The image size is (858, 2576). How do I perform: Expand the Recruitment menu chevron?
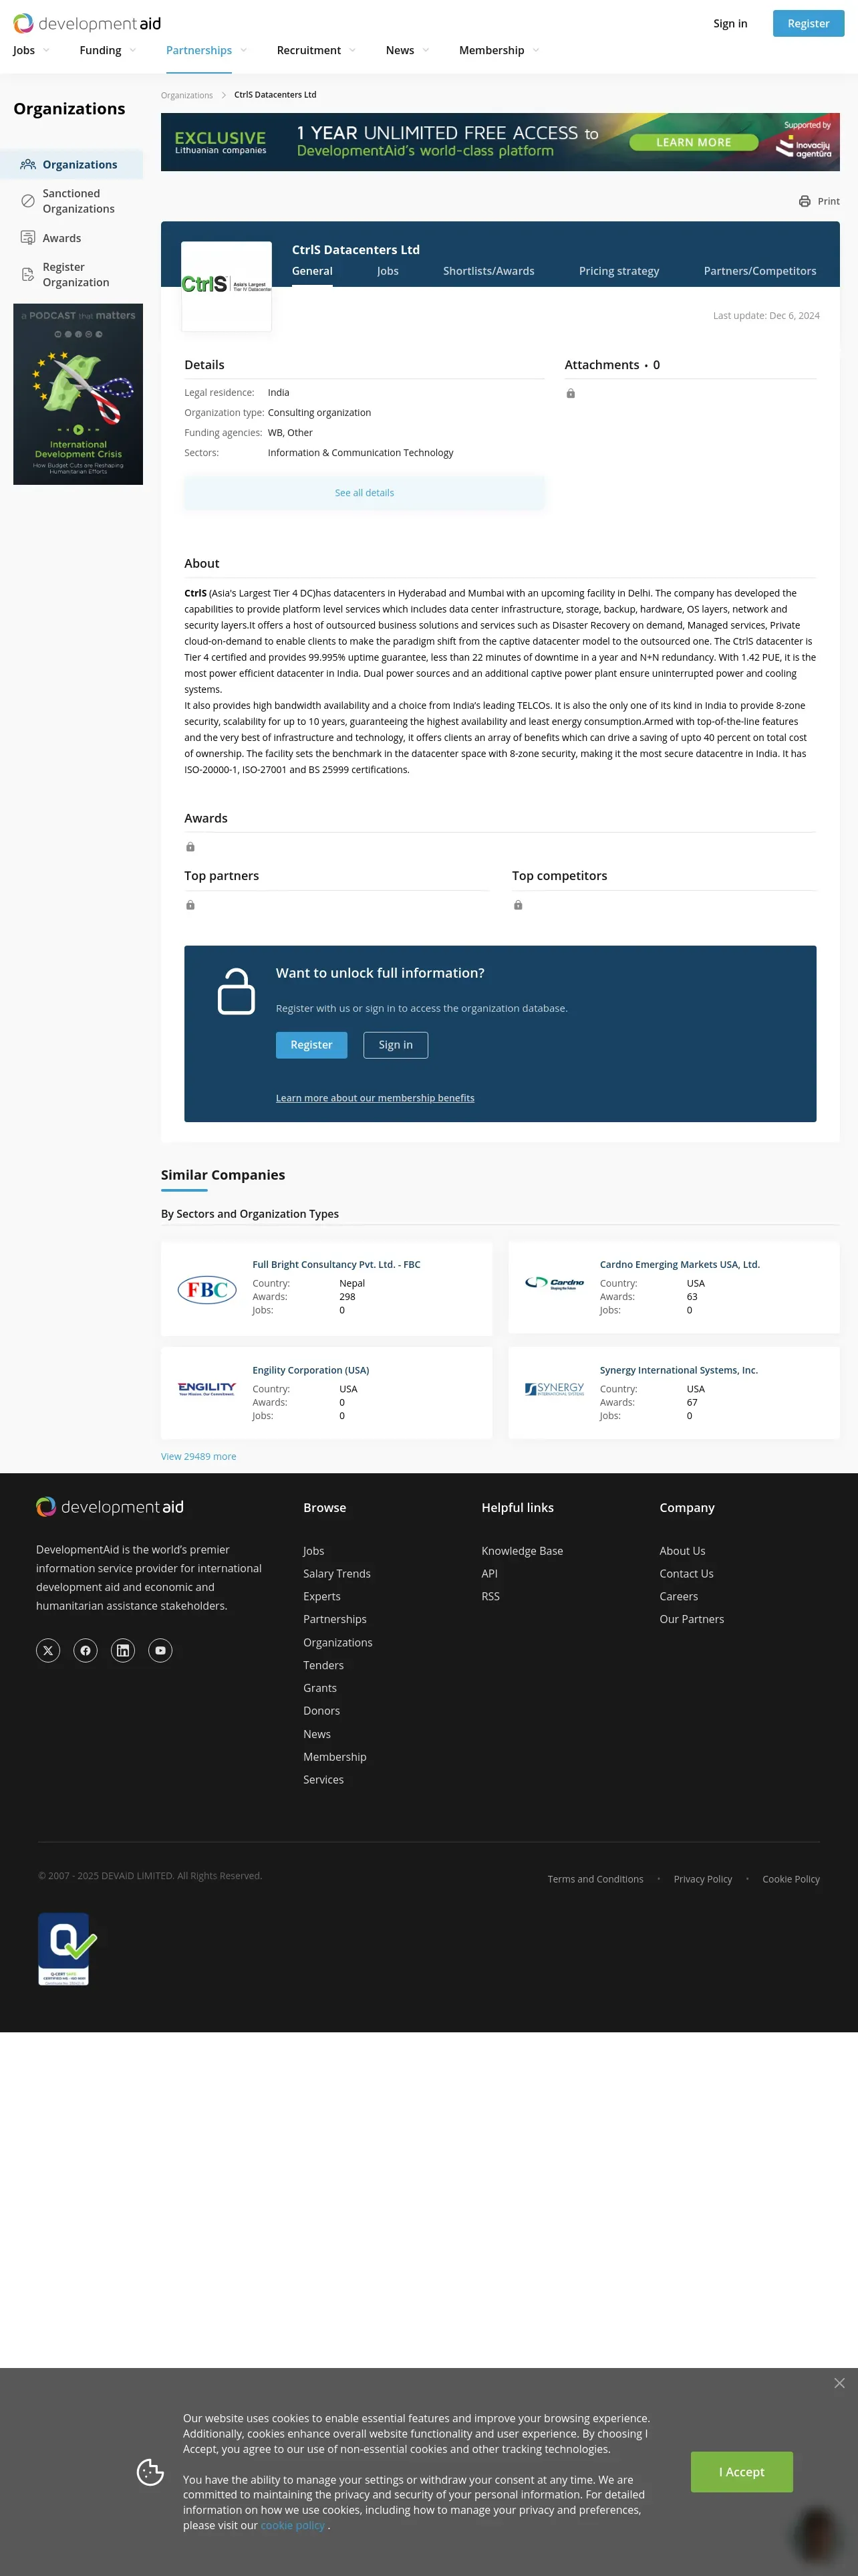[351, 50]
